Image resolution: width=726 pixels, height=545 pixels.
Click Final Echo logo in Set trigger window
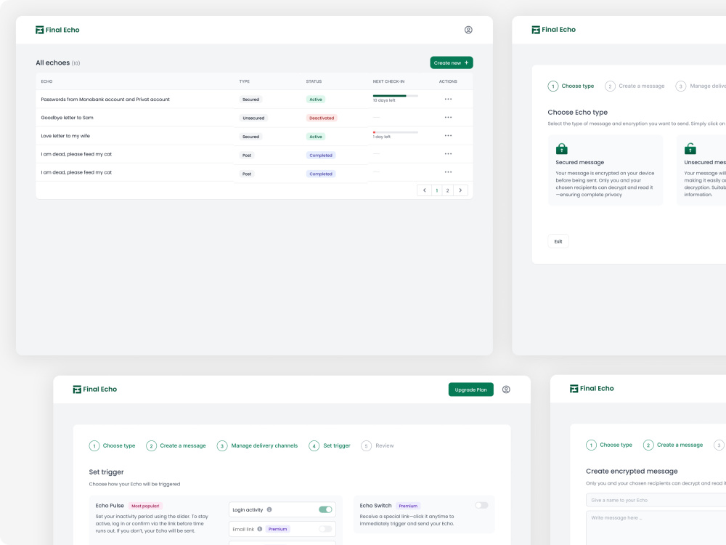[95, 389]
